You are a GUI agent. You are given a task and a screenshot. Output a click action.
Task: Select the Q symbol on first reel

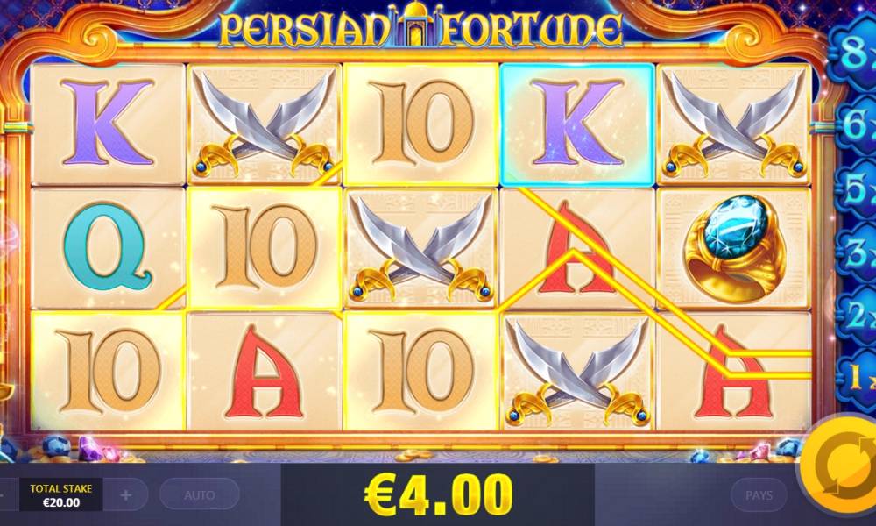(107, 249)
